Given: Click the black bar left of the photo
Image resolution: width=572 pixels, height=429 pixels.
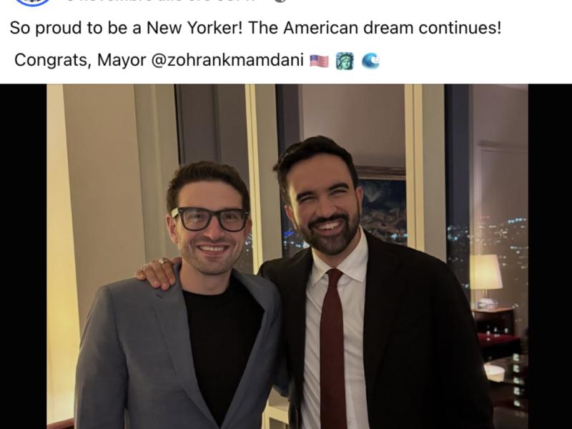Looking at the screenshot, I should tap(24, 257).
